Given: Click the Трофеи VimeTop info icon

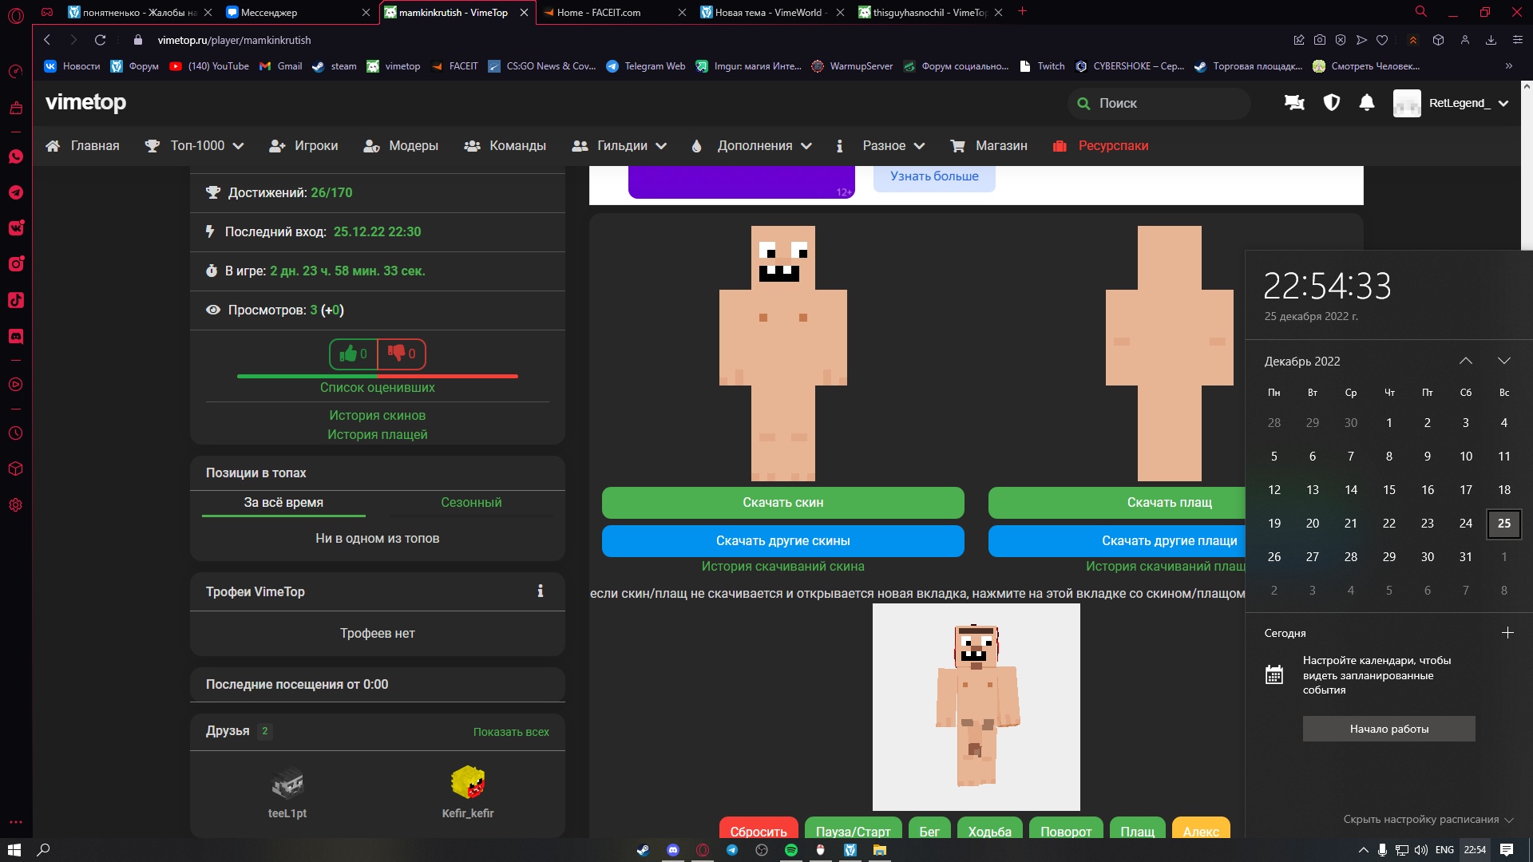Looking at the screenshot, I should pos(541,591).
